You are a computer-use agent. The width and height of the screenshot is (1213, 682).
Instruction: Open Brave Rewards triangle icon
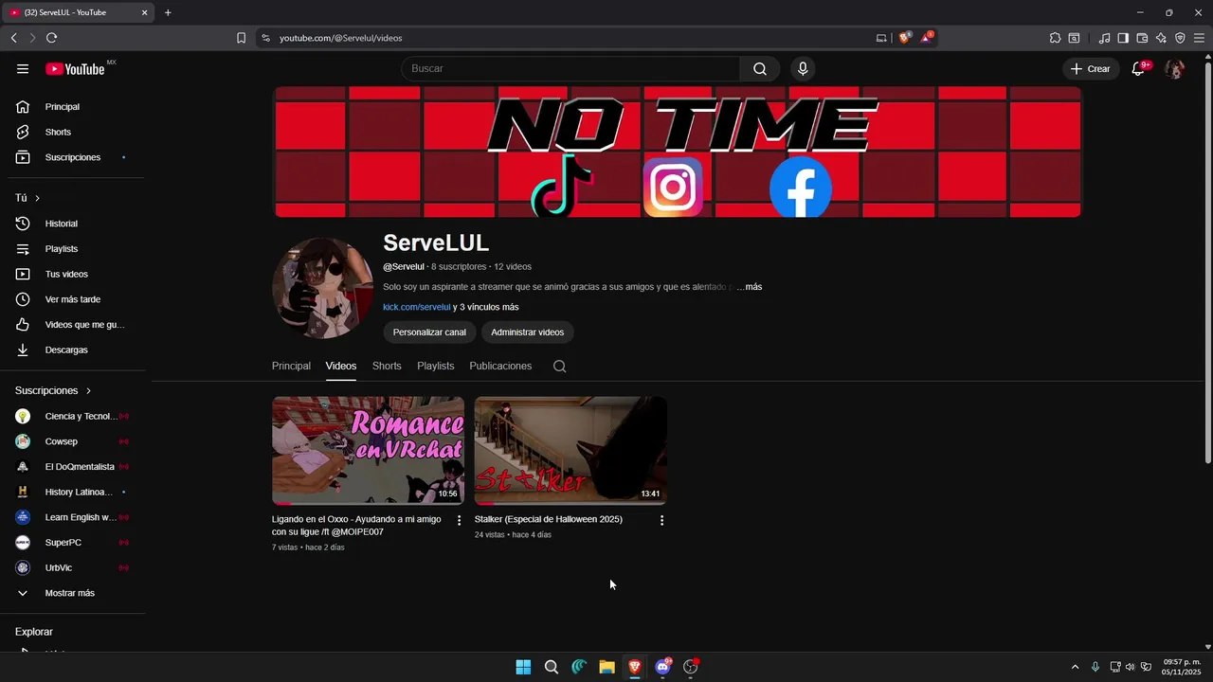pyautogui.click(x=927, y=38)
